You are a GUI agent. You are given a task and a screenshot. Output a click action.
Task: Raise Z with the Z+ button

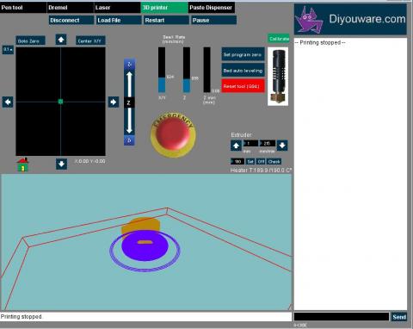129,65
